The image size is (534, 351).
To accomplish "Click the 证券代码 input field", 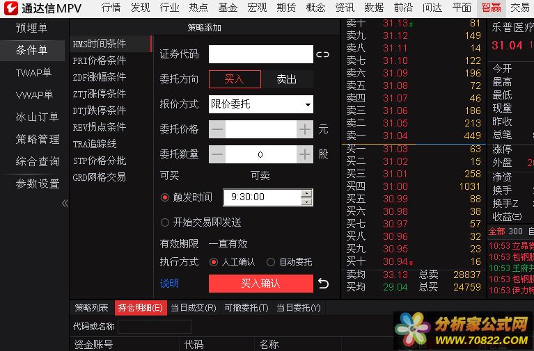I will pyautogui.click(x=261, y=54).
